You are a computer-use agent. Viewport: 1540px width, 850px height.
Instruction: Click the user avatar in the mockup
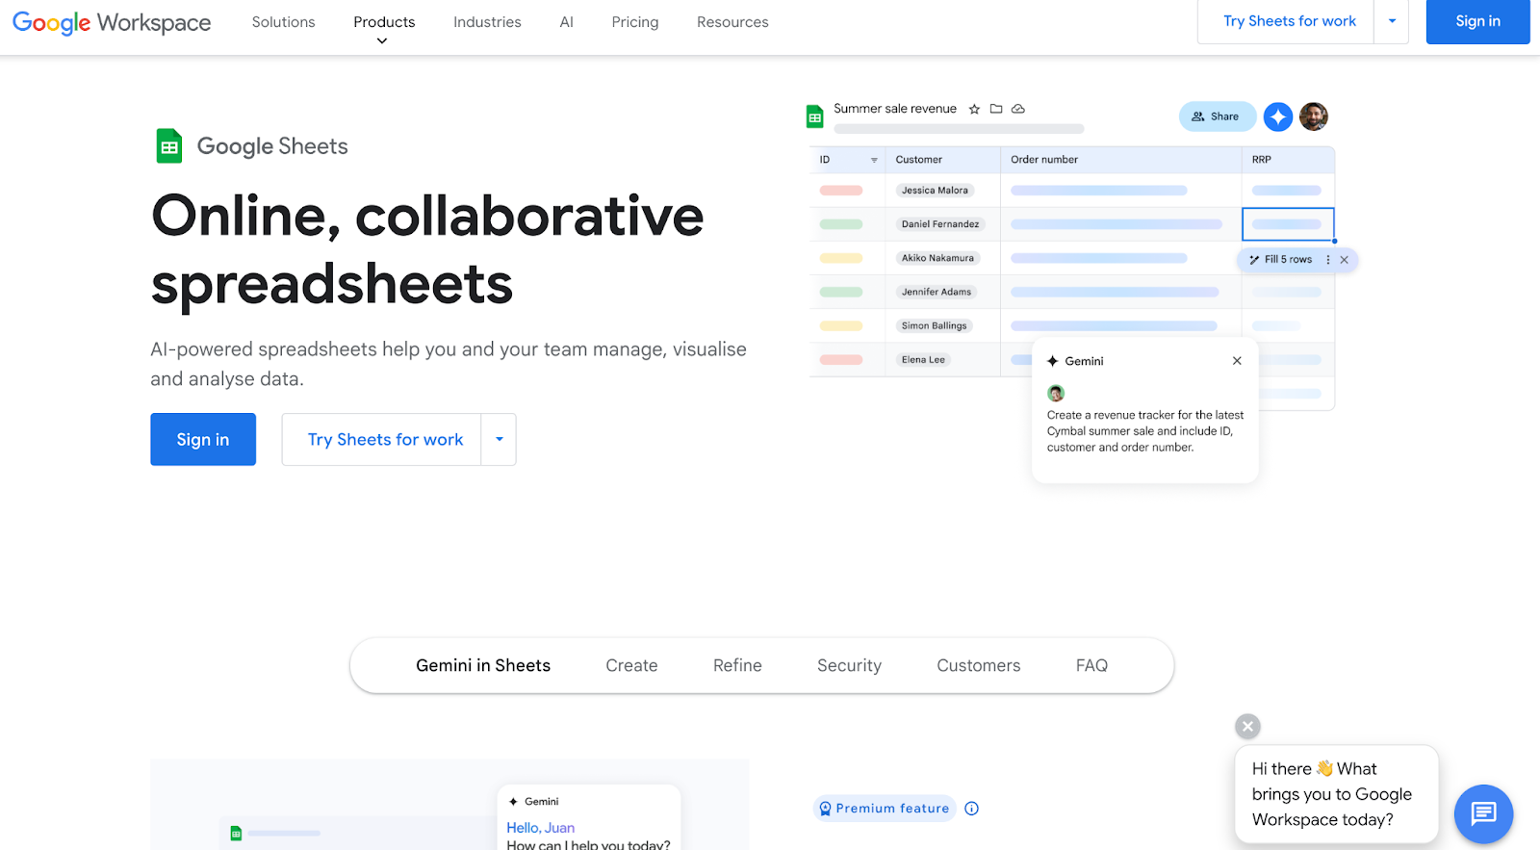point(1314,116)
